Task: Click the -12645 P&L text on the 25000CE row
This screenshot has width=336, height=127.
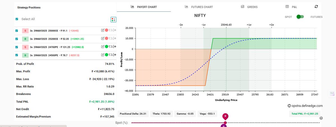Action: coord(74,31)
